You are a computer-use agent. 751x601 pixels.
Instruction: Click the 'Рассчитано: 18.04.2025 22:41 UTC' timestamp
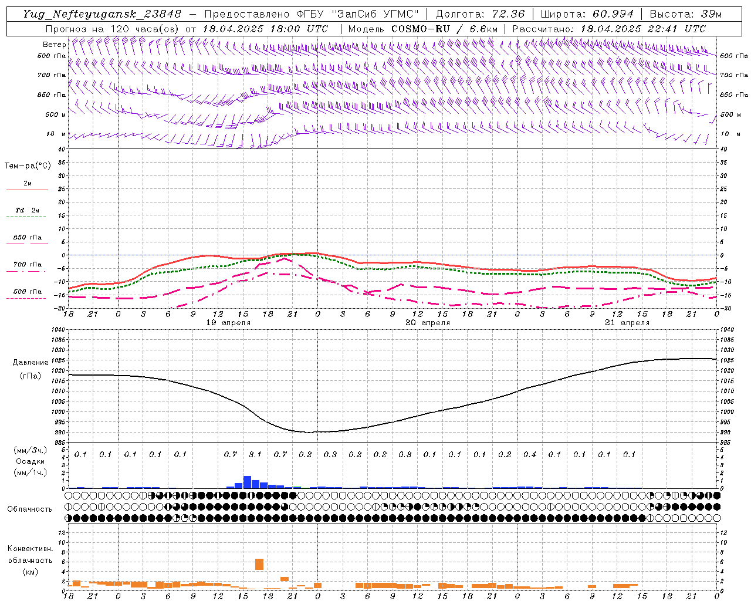(x=609, y=29)
